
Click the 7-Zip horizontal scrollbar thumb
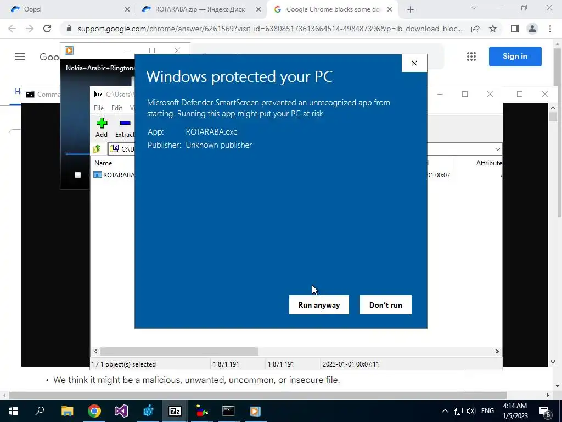(179, 351)
